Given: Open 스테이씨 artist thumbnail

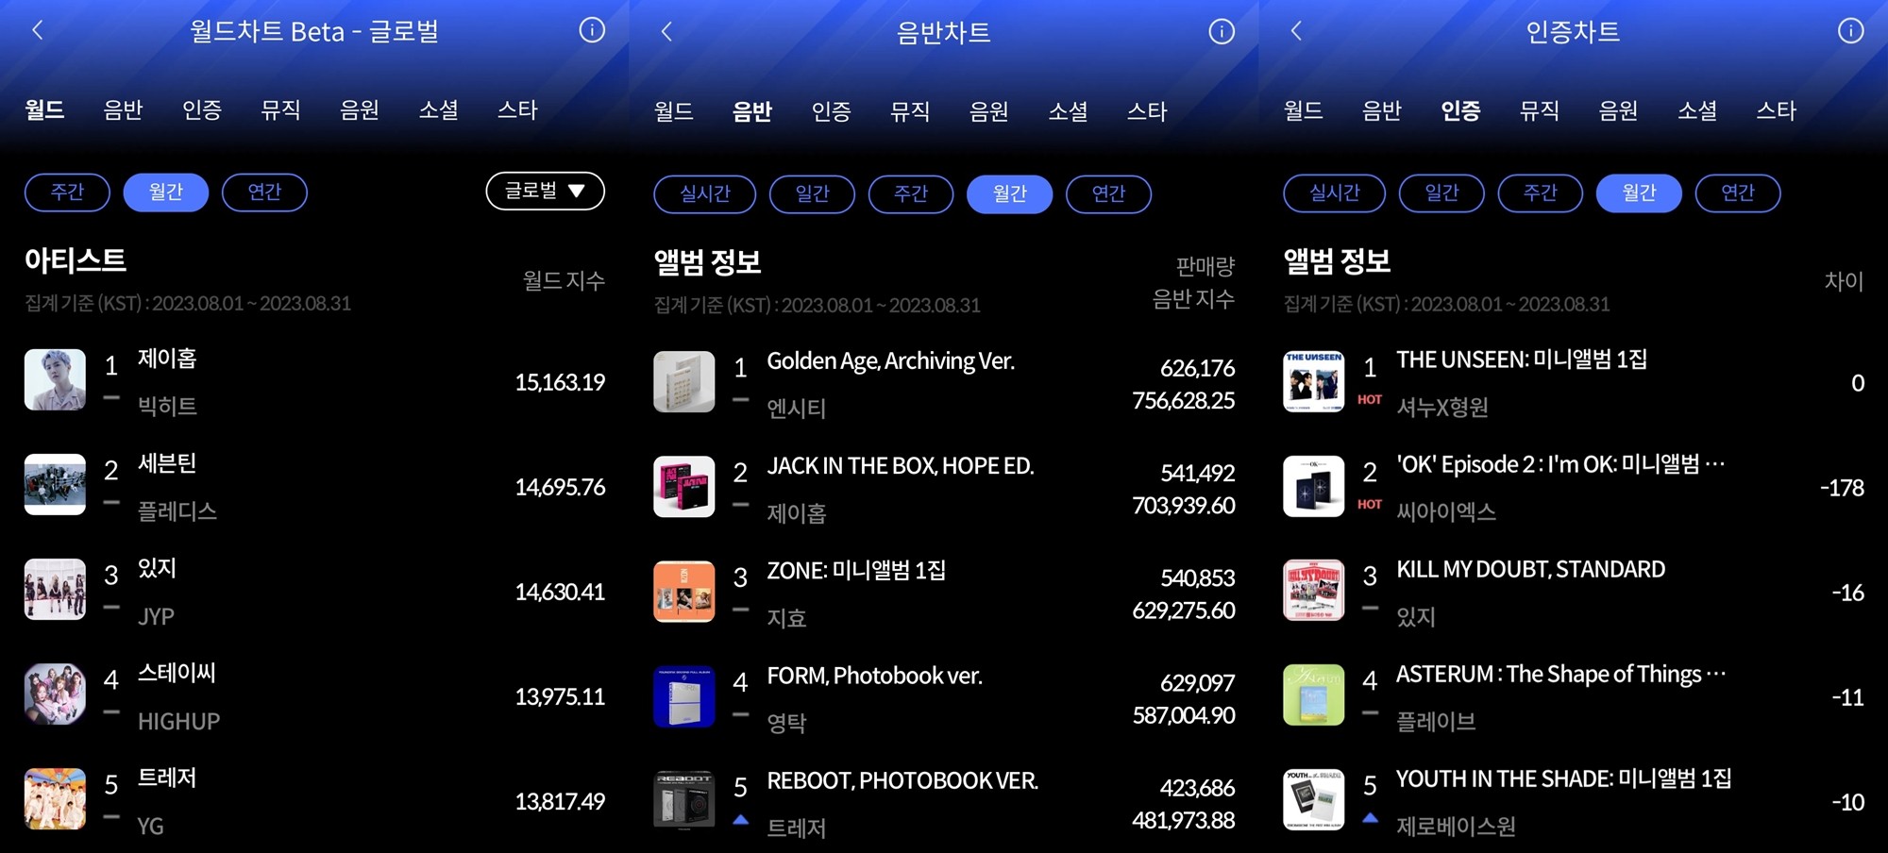Looking at the screenshot, I should coord(55,694).
